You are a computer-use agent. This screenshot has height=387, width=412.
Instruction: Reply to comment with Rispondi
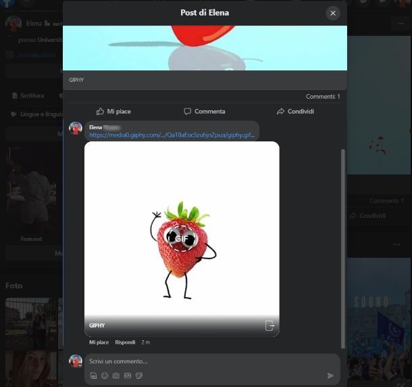pyautogui.click(x=125, y=342)
